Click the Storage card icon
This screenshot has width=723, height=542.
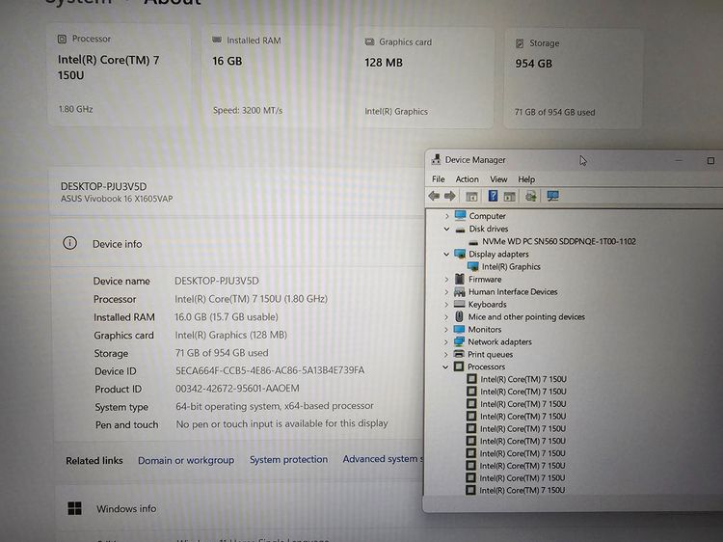pos(520,43)
